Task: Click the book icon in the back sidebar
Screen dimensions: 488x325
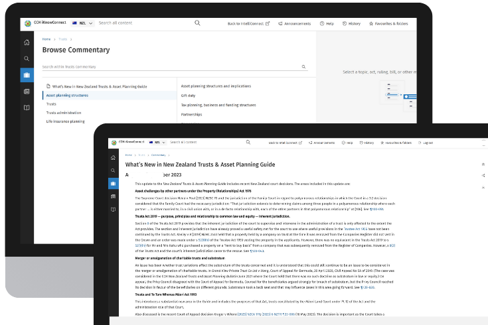Action: pos(27,107)
